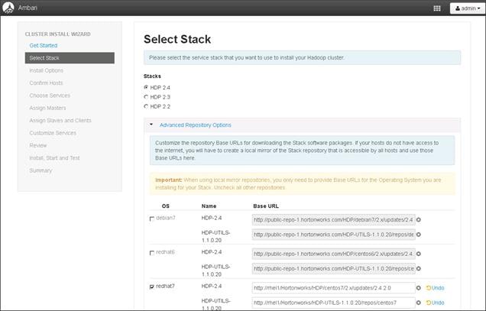486x311 pixels.
Task: Click the Ambari title text
Action: click(x=28, y=8)
